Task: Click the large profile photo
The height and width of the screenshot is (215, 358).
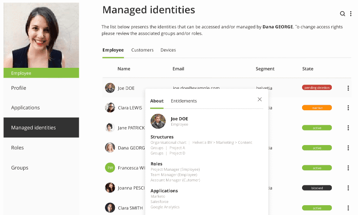Action: point(41,35)
